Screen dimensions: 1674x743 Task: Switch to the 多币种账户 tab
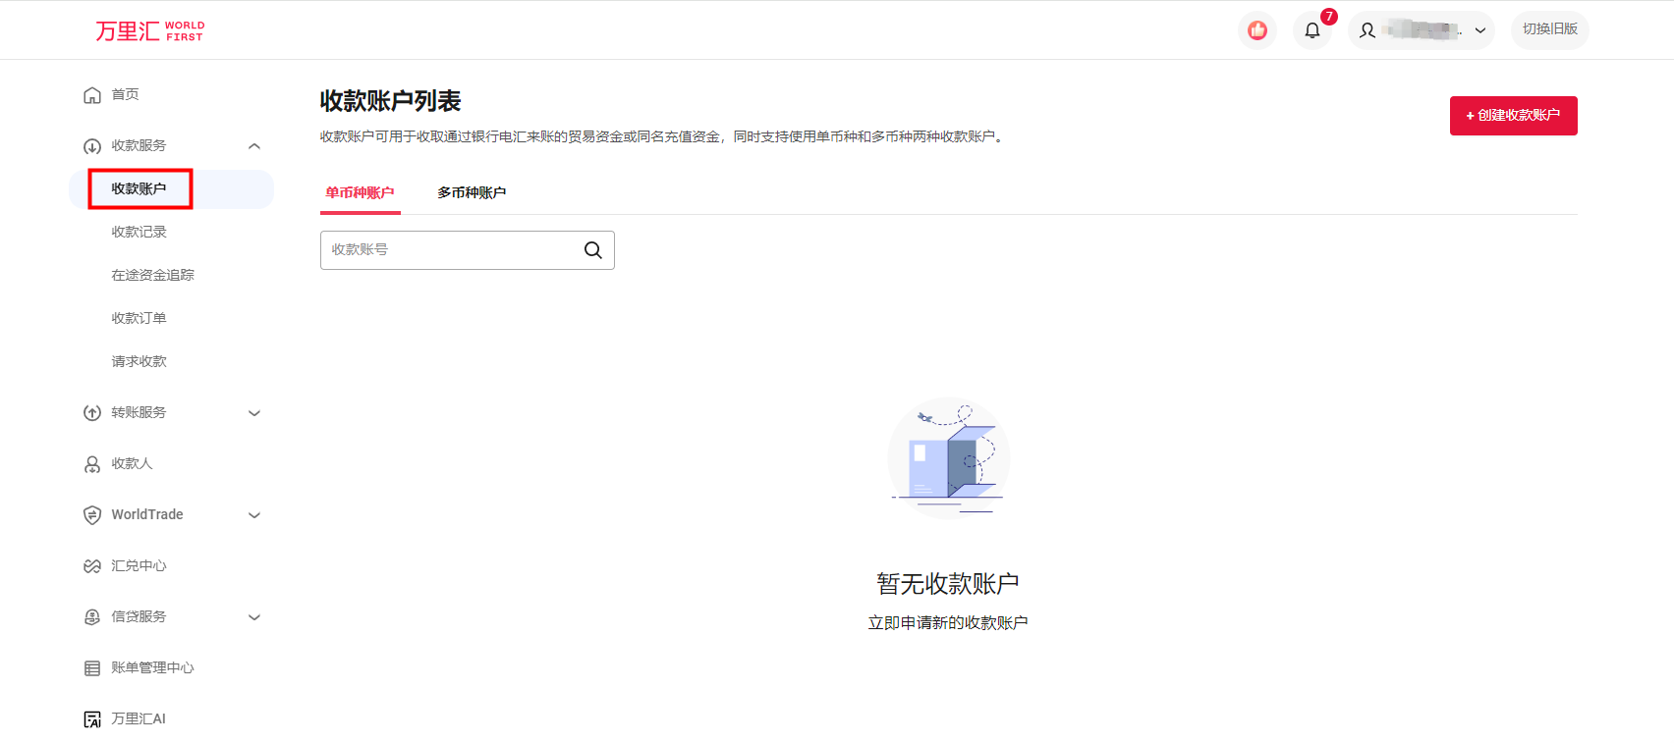point(472,193)
